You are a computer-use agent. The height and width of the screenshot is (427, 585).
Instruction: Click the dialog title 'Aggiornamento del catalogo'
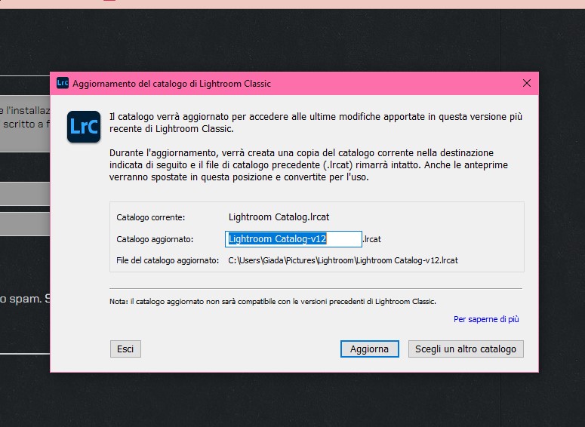click(171, 84)
